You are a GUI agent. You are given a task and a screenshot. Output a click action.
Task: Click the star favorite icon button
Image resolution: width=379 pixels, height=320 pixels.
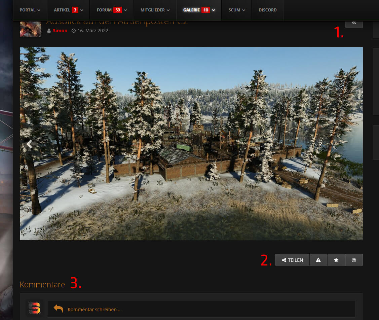coord(336,260)
